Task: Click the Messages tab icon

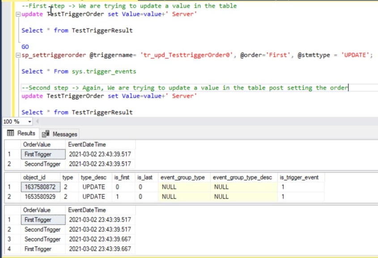Action: 45,134
